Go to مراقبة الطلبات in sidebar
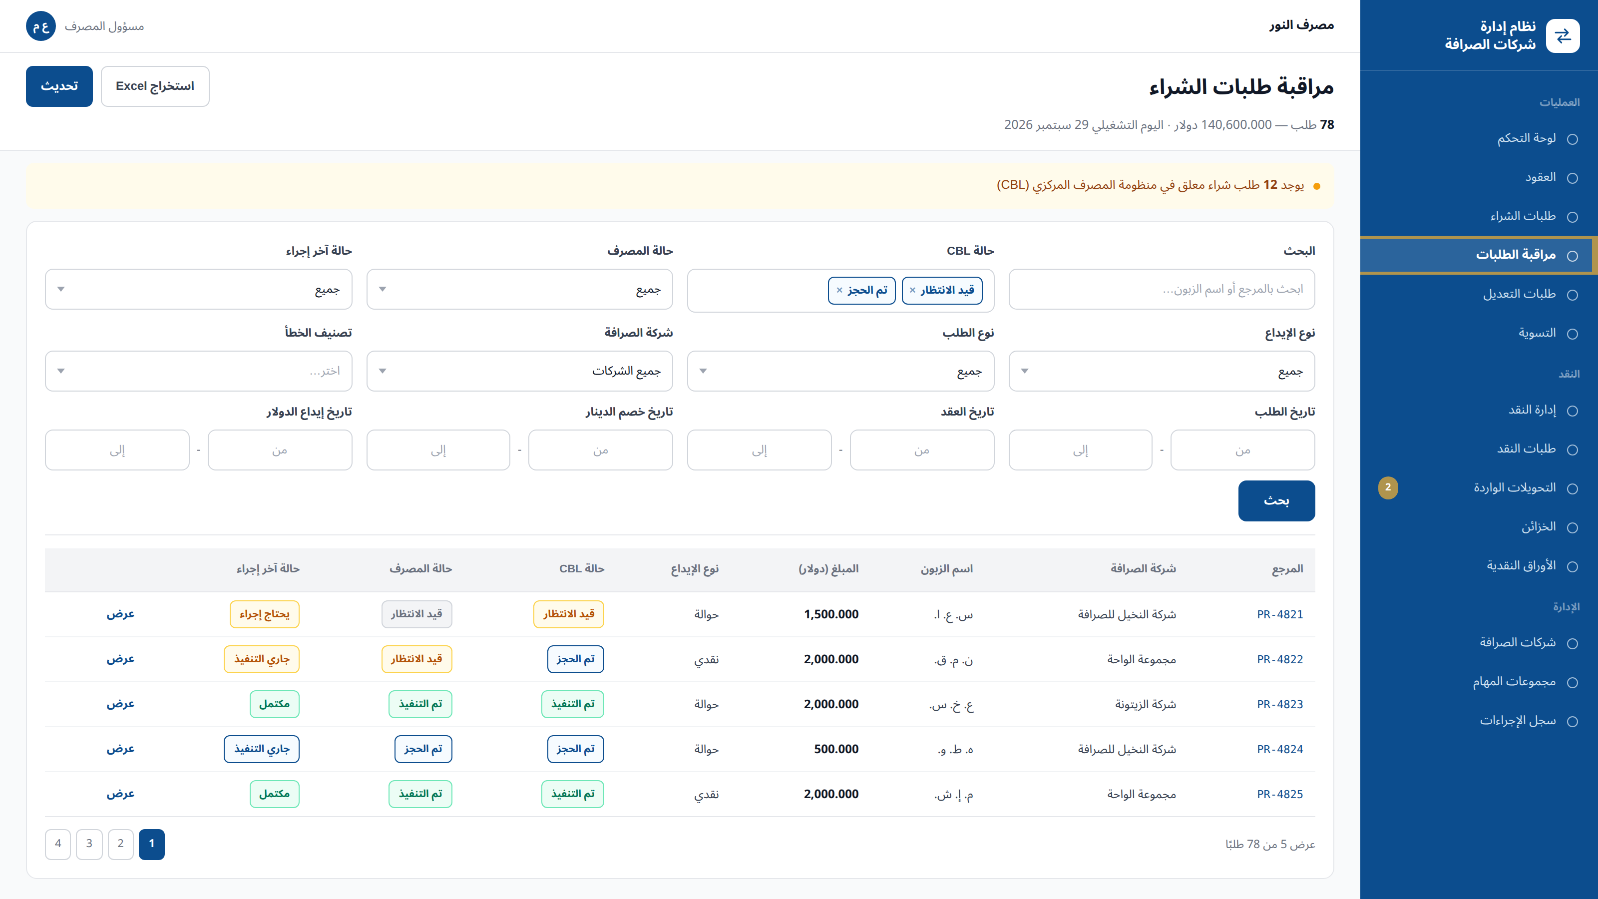The width and height of the screenshot is (1598, 899). coord(1479,255)
